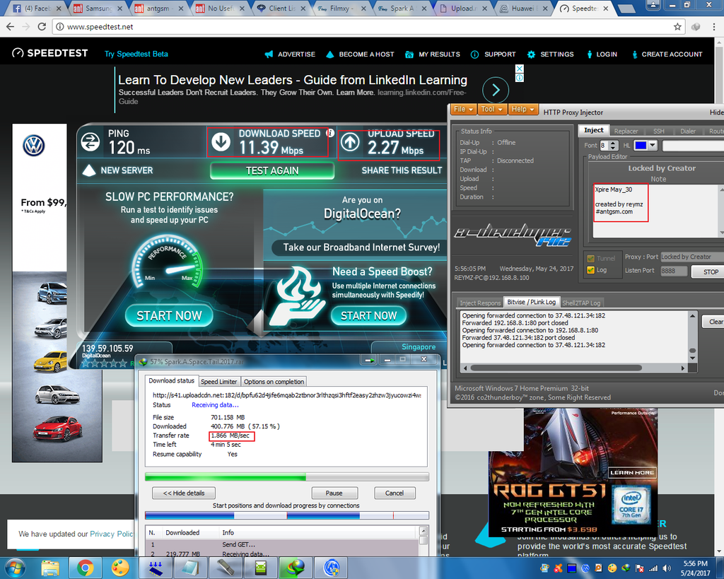Open the File dropdown menu in Injector
The height and width of the screenshot is (579, 724).
[x=463, y=110]
